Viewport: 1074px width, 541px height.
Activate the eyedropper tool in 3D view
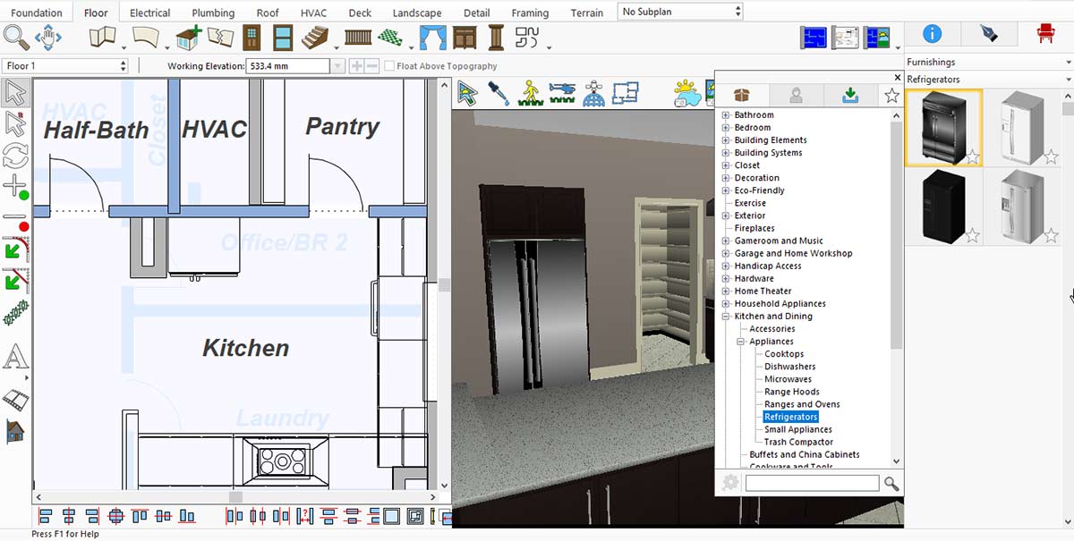tap(499, 93)
